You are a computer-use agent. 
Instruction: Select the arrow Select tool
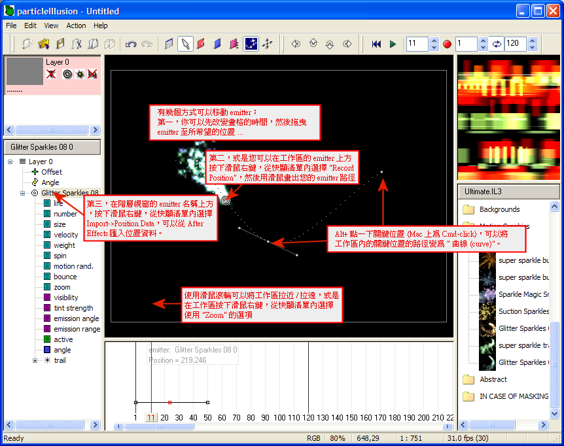click(x=185, y=44)
